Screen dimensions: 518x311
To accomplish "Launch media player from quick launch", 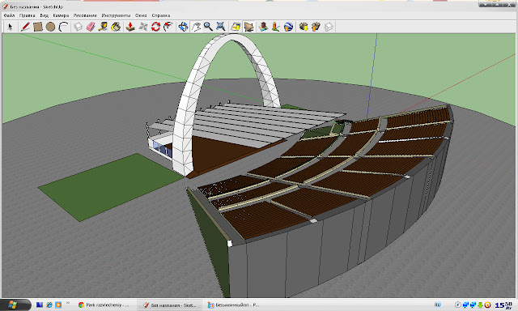I will 58,305.
